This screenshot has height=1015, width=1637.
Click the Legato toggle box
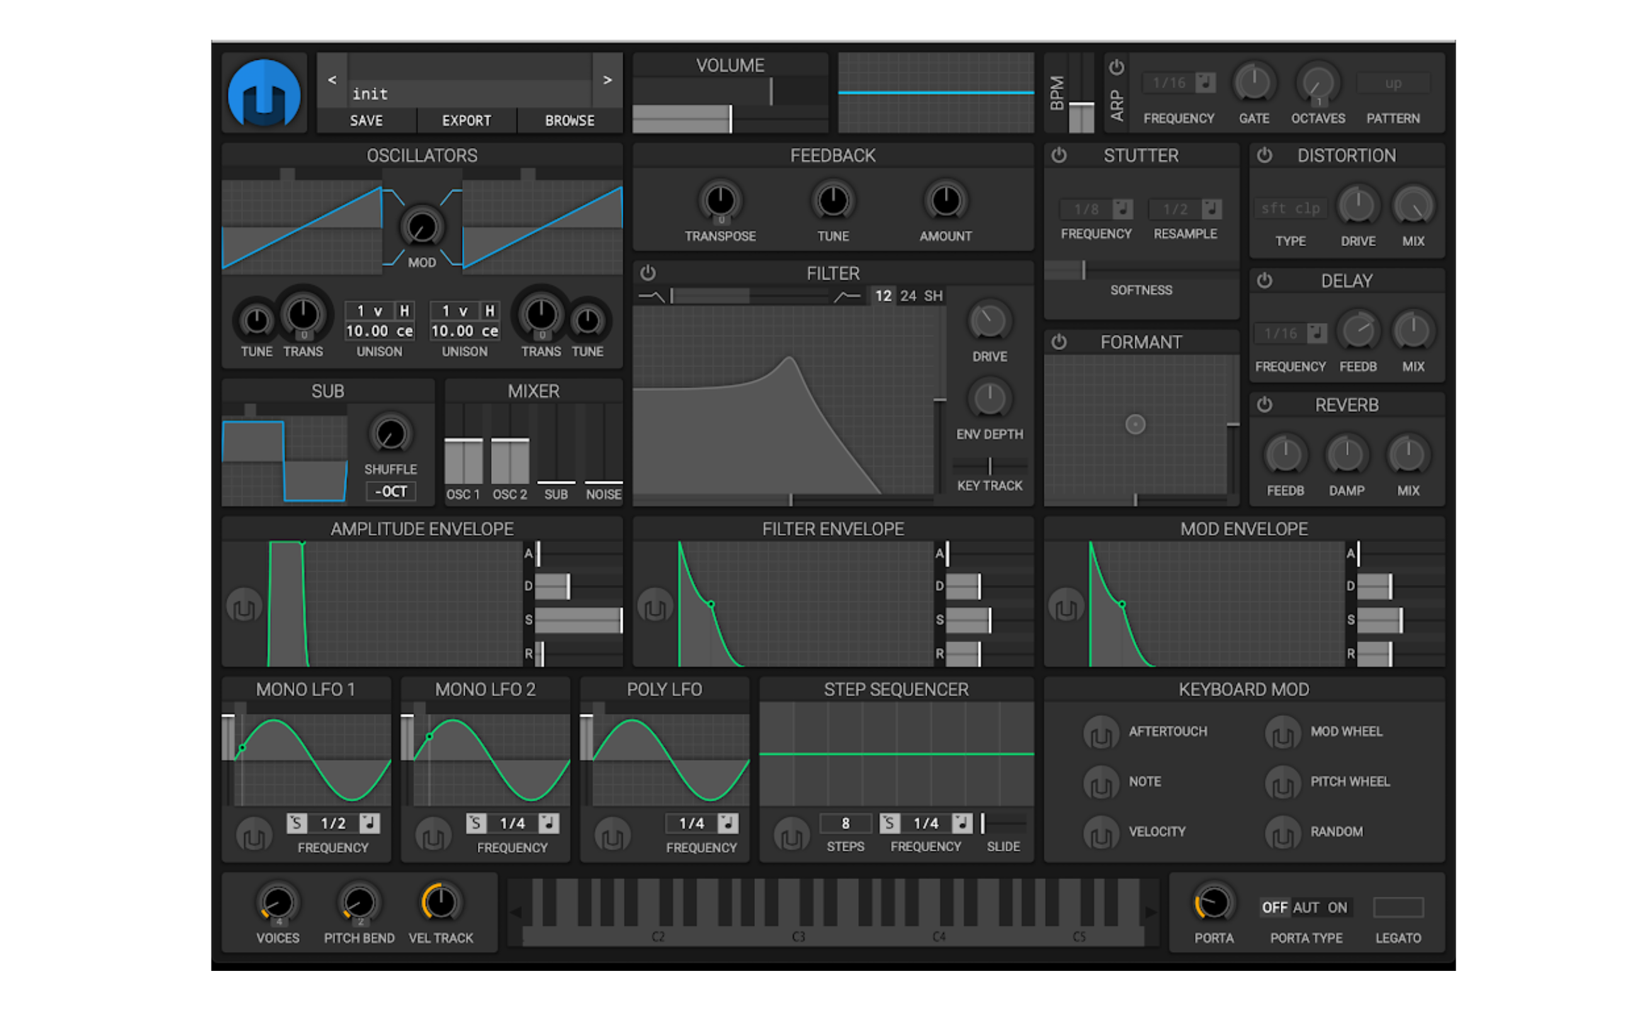click(1398, 907)
